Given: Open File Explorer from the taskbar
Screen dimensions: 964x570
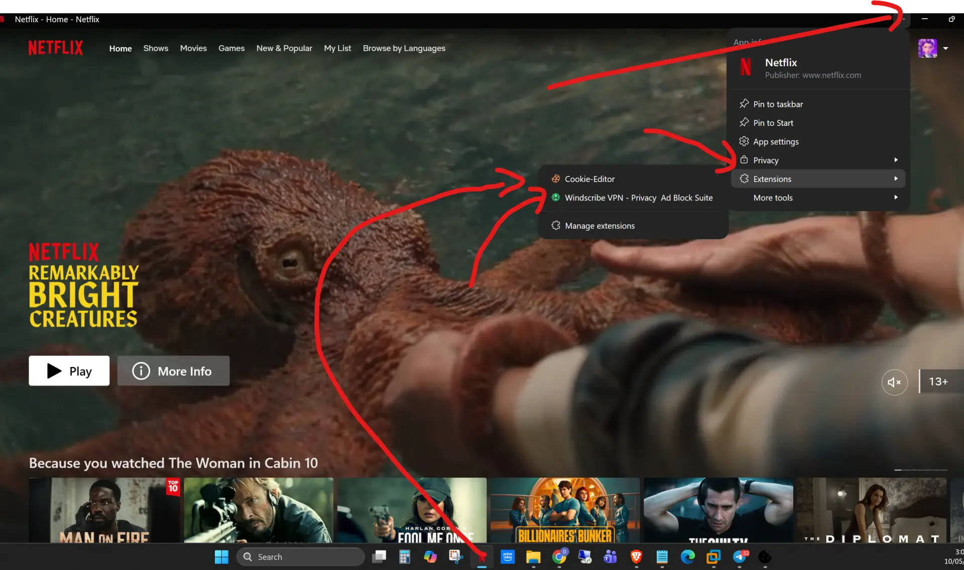Looking at the screenshot, I should click(x=533, y=557).
